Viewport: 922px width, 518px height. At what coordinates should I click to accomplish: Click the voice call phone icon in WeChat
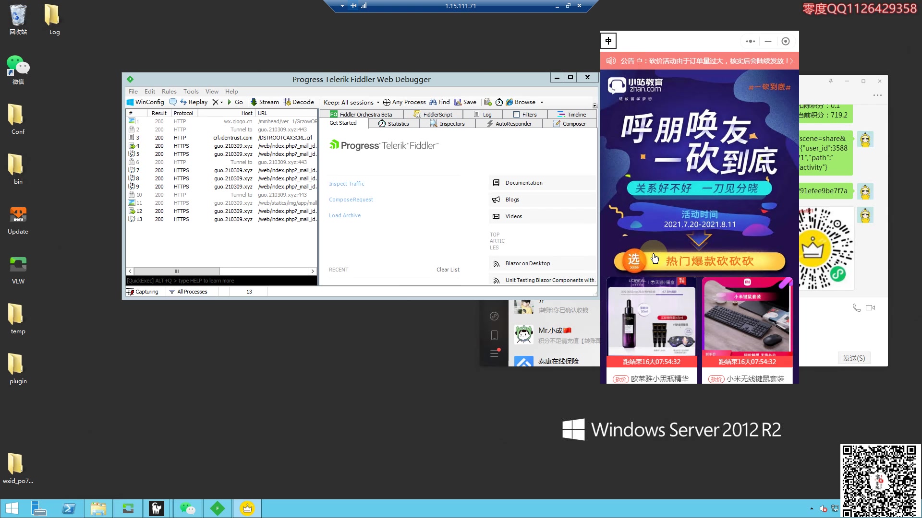coord(857,307)
